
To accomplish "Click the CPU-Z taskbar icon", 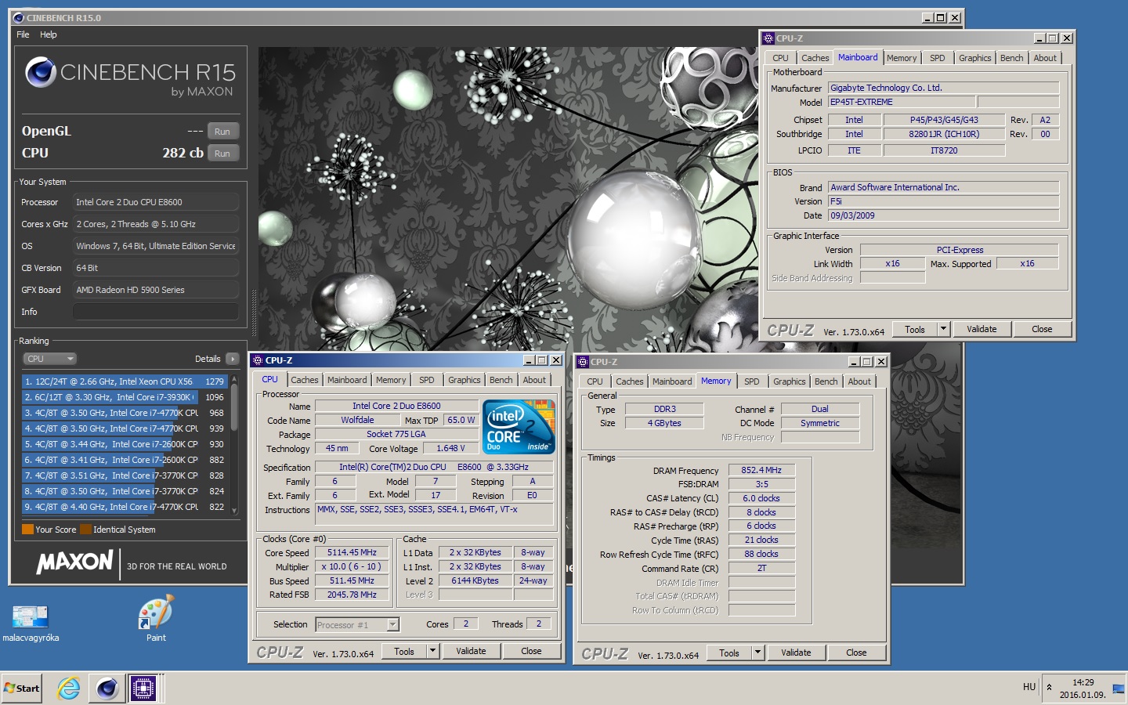I will pos(143,689).
